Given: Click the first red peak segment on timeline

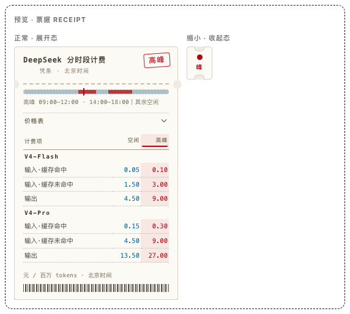Looking at the screenshot, I should tap(87, 92).
